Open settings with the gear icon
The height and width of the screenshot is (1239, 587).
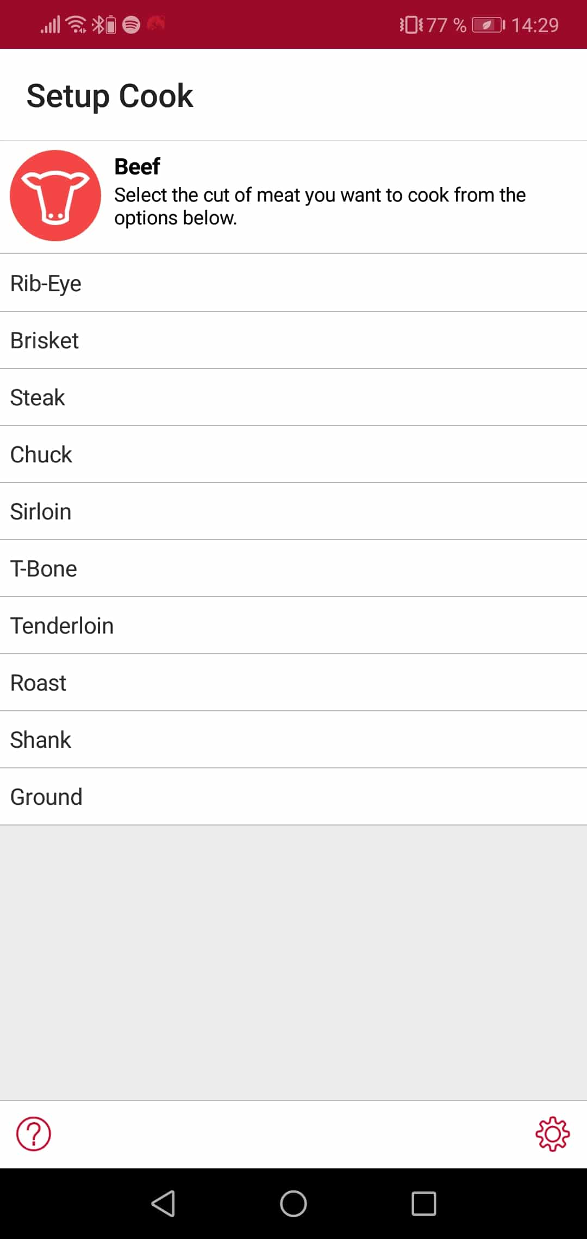(x=552, y=1134)
